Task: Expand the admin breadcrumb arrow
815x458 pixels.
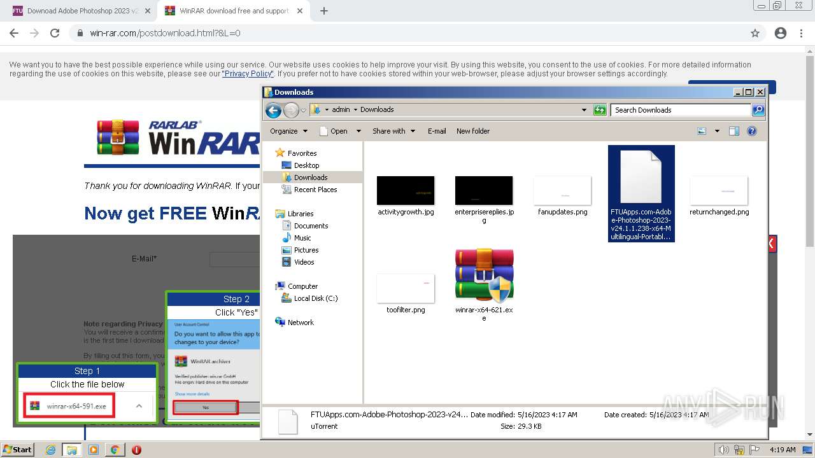Action: click(x=355, y=109)
